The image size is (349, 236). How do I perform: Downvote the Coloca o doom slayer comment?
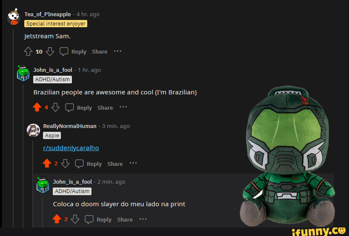[x=75, y=219]
